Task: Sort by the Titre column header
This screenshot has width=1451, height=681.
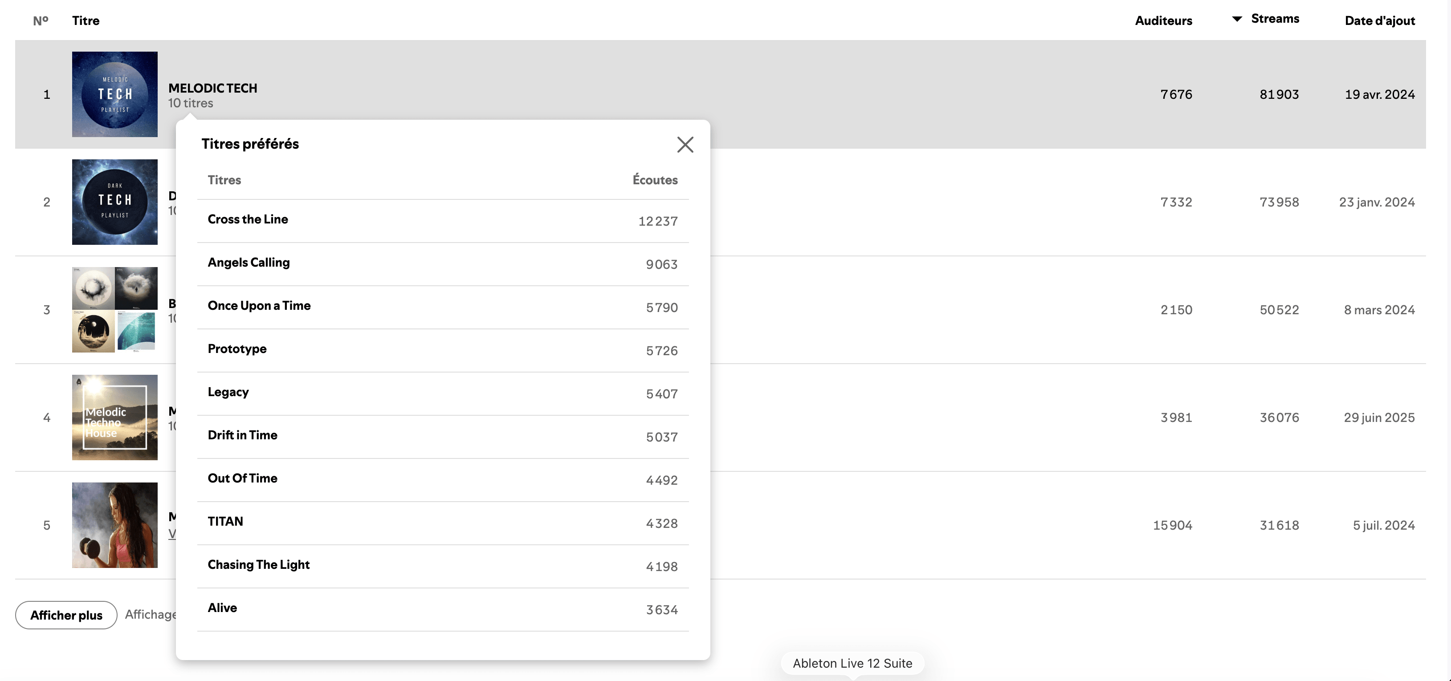Action: (x=86, y=20)
